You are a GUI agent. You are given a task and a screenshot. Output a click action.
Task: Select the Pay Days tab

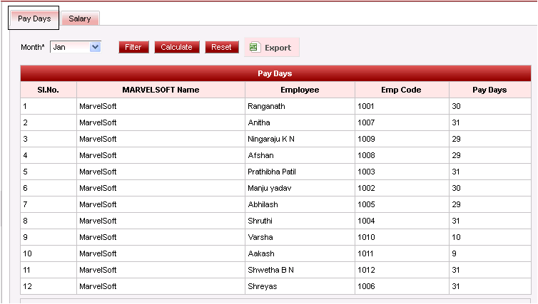click(x=34, y=19)
